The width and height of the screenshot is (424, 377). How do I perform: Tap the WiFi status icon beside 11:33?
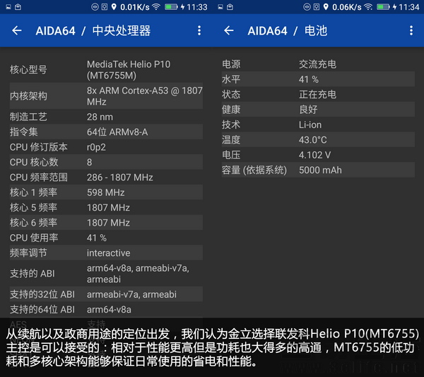[156, 7]
